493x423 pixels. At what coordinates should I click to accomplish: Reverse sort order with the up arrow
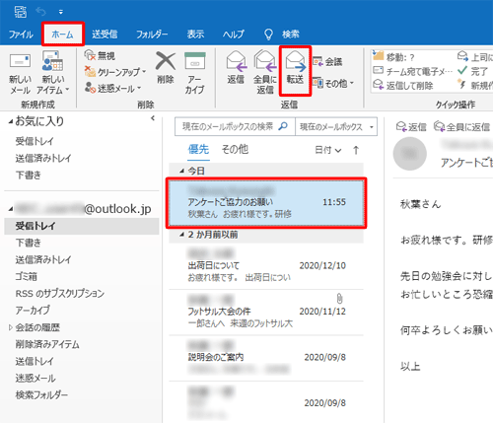(356, 150)
